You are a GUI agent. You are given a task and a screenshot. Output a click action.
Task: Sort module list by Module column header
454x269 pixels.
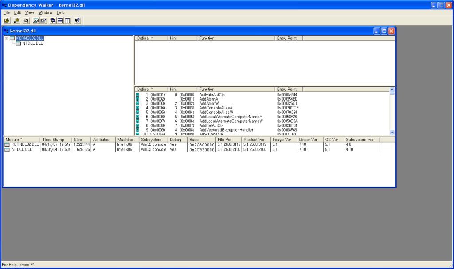point(22,140)
